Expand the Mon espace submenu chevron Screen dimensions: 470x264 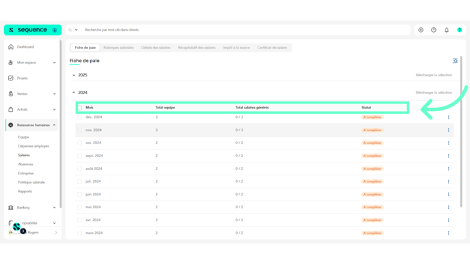click(x=54, y=63)
